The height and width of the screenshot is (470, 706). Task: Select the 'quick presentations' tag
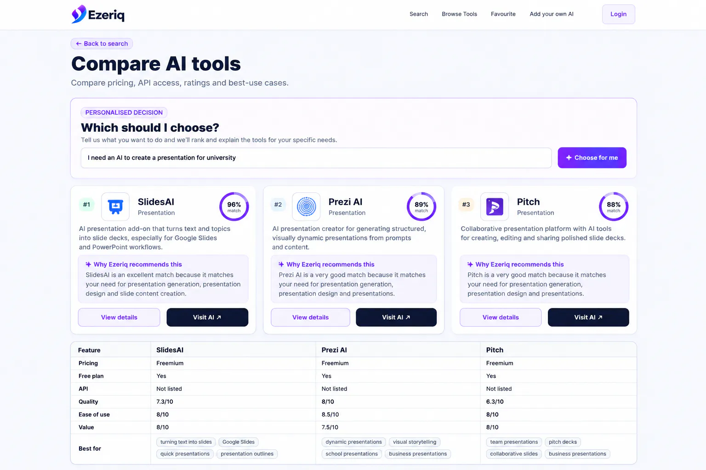185,454
